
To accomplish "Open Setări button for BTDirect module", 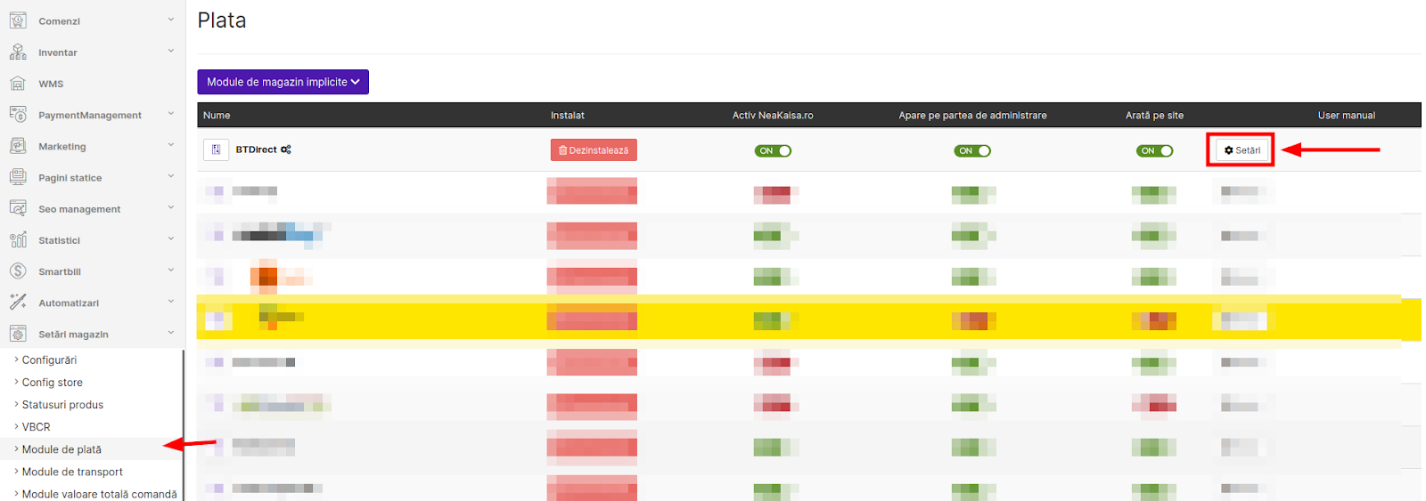I will click(1242, 150).
